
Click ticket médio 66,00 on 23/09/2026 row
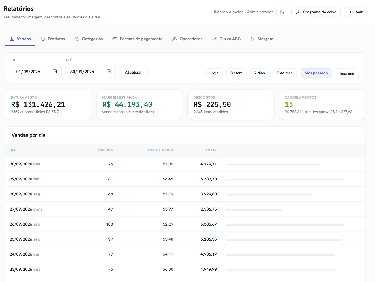click(168, 269)
